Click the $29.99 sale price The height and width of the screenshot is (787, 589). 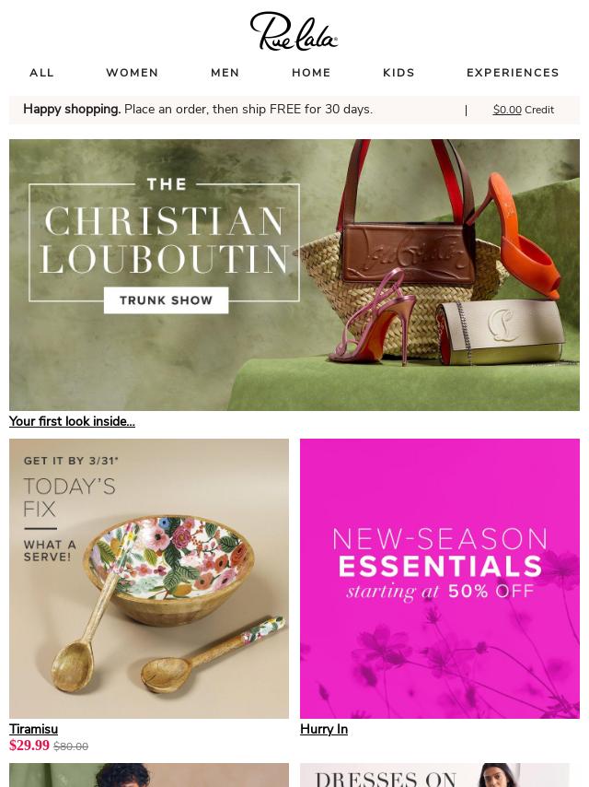point(29,746)
